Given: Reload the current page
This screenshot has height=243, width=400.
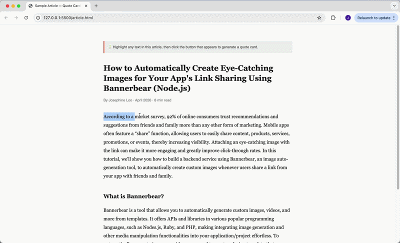Looking at the screenshot, I should tap(26, 18).
